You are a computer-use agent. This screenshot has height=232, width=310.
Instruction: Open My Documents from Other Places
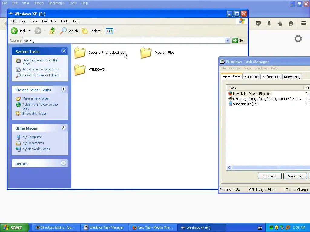[x=33, y=143]
